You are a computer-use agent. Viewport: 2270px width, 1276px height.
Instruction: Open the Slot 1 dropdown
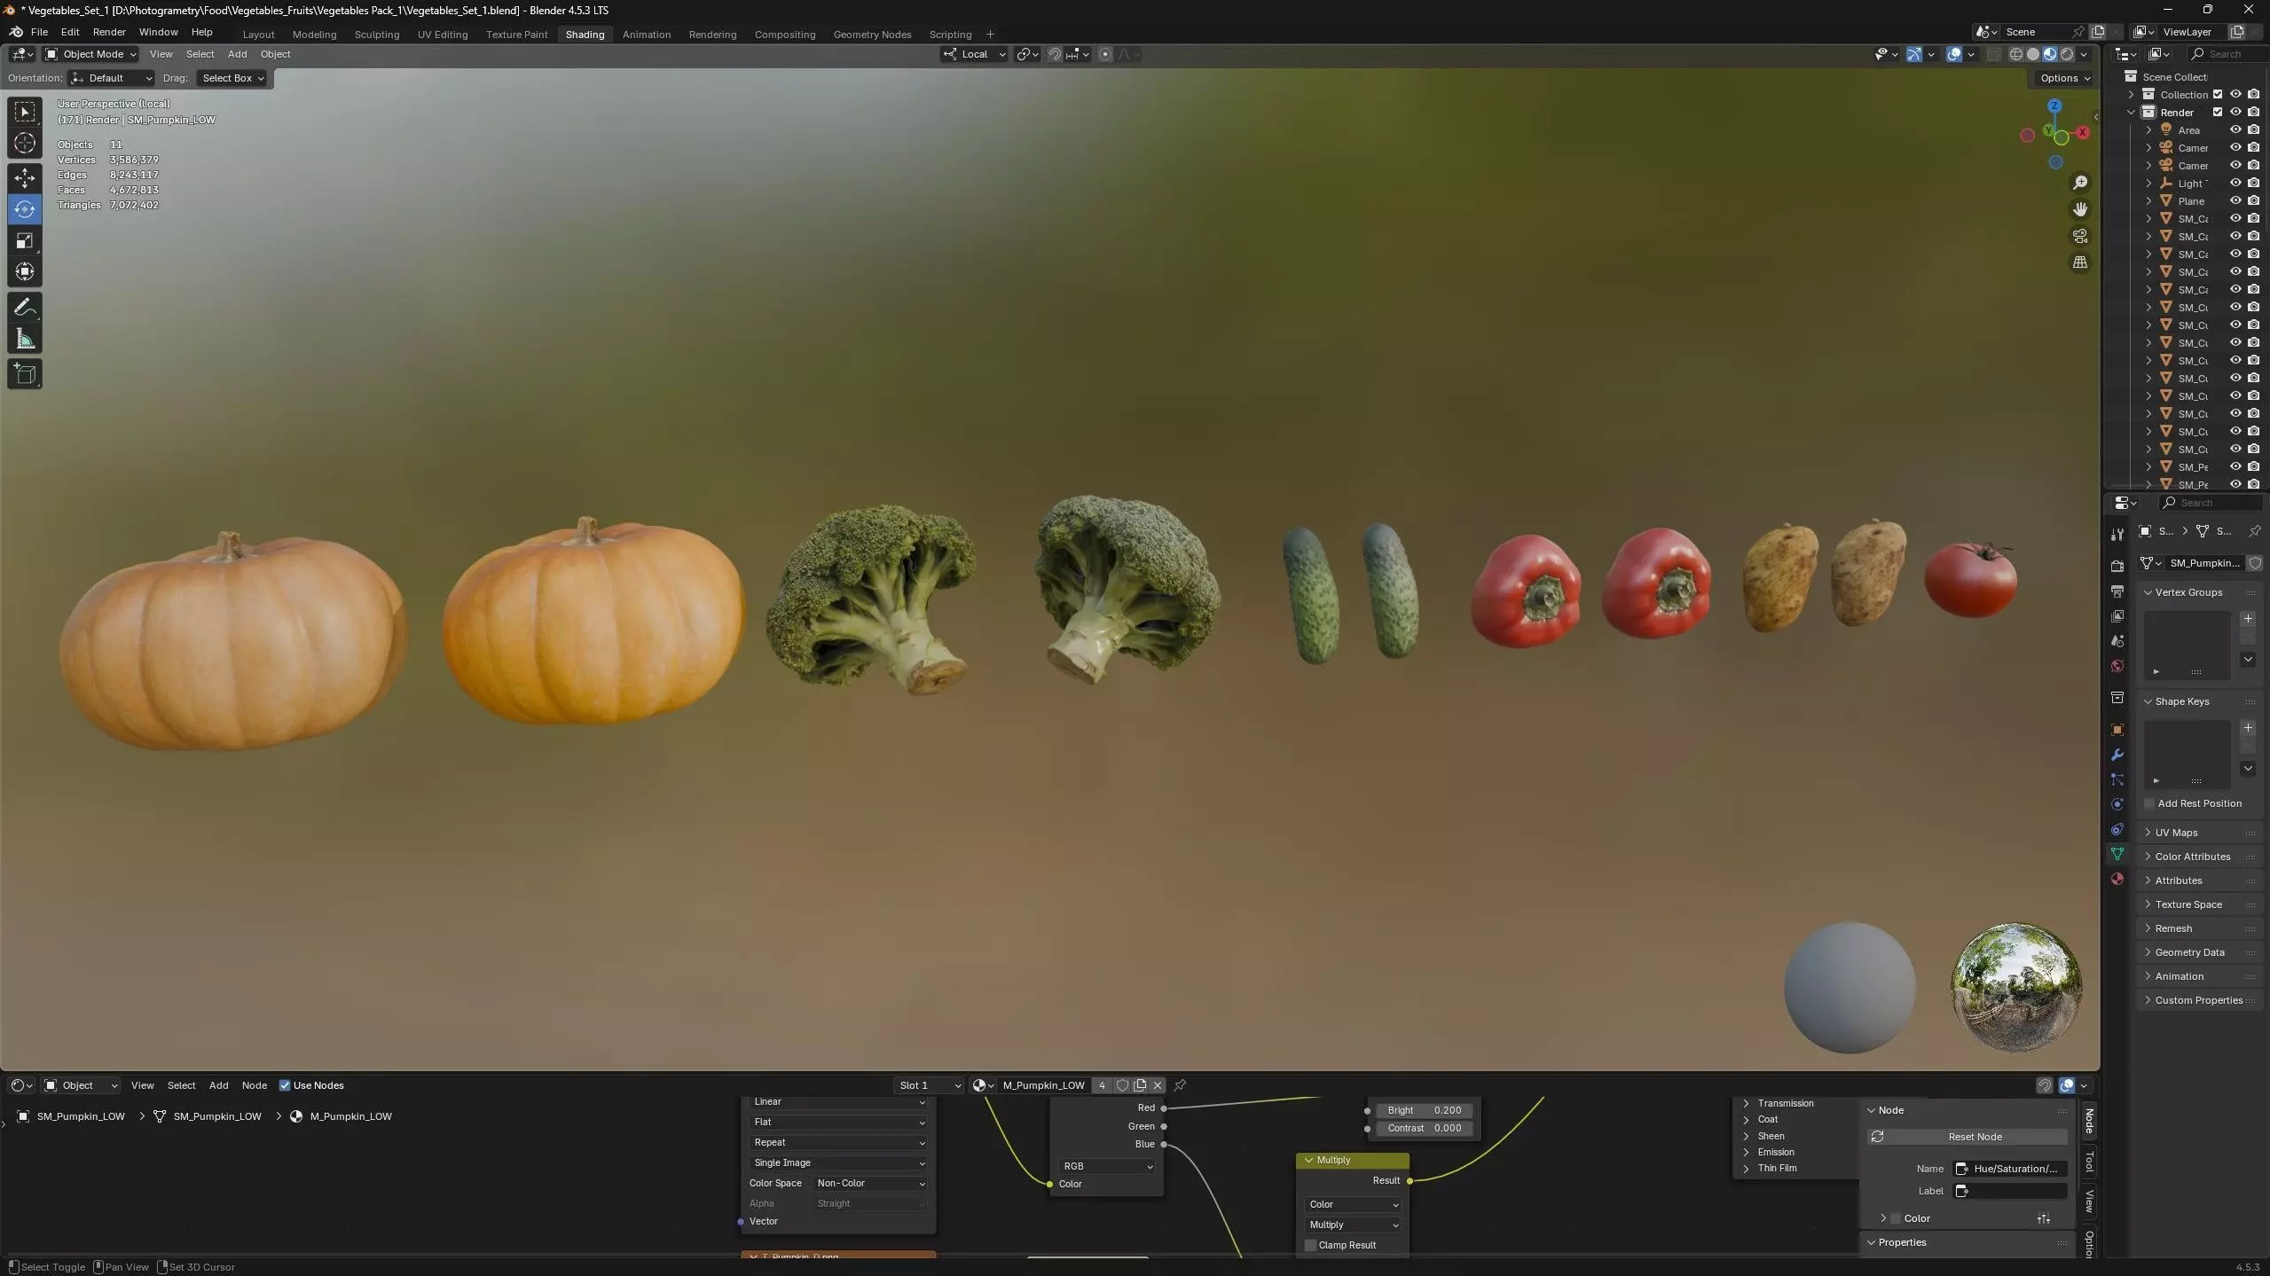pos(929,1085)
